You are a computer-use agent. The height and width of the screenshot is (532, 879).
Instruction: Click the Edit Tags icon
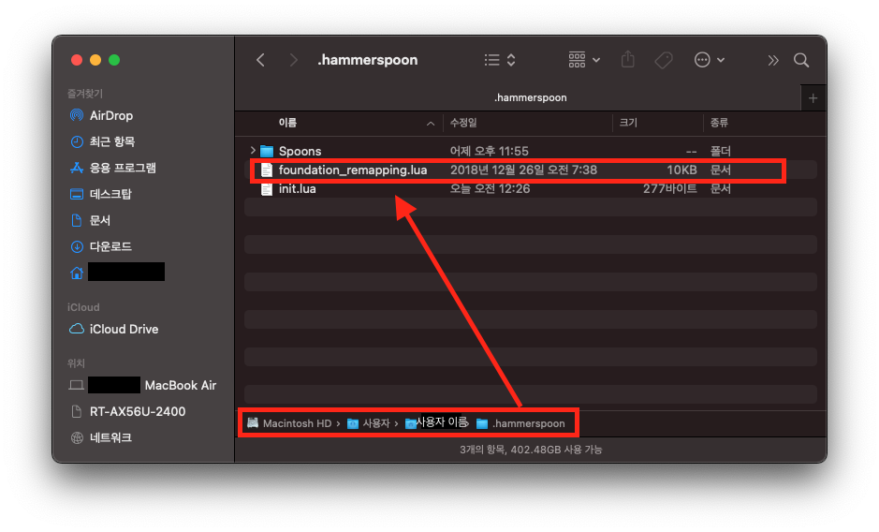tap(664, 60)
